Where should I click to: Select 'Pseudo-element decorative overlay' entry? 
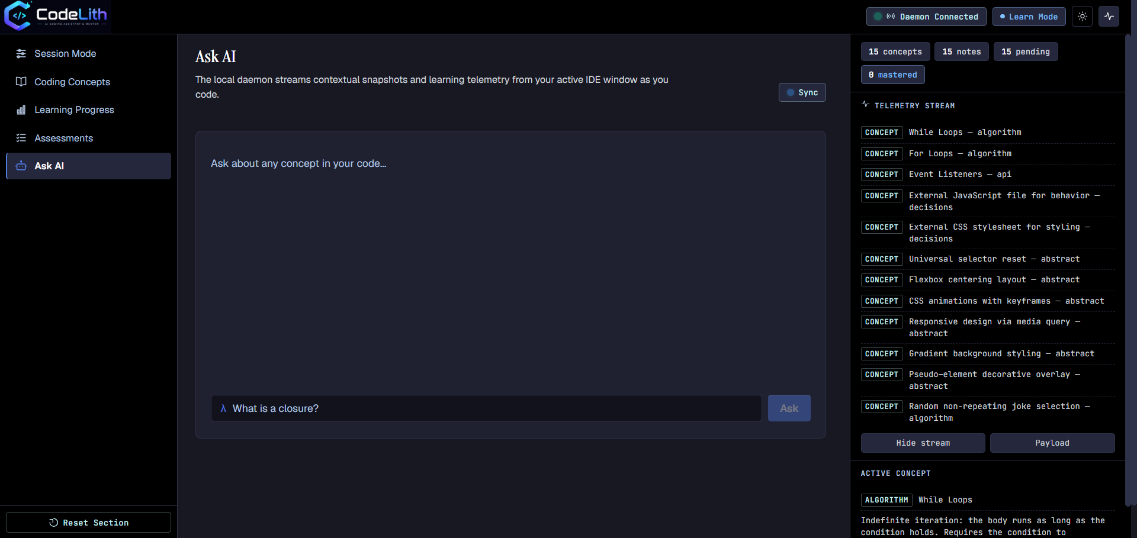pos(988,380)
